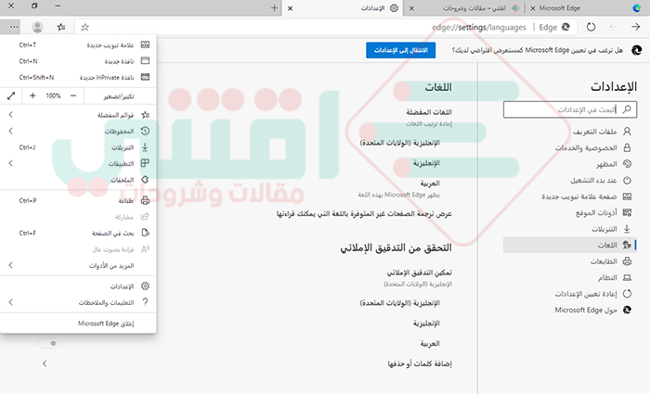The image size is (650, 394).
Task: Open the Settings and more ellipsis menu
Action: pyautogui.click(x=14, y=27)
